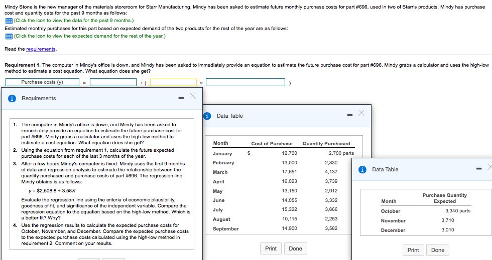
Task: Print the expected quantity Data Table
Action: [413, 250]
